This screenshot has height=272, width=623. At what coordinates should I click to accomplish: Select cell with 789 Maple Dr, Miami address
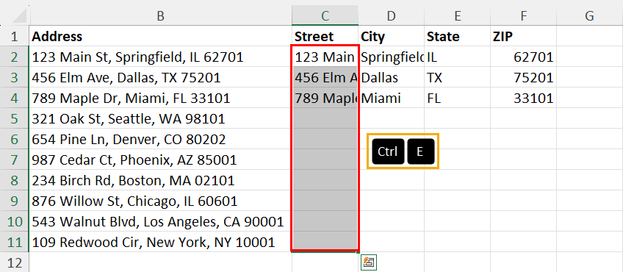click(x=160, y=98)
